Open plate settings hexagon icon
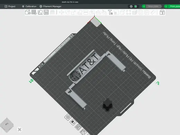This screenshot has width=180, height=135. tap(68, 117)
